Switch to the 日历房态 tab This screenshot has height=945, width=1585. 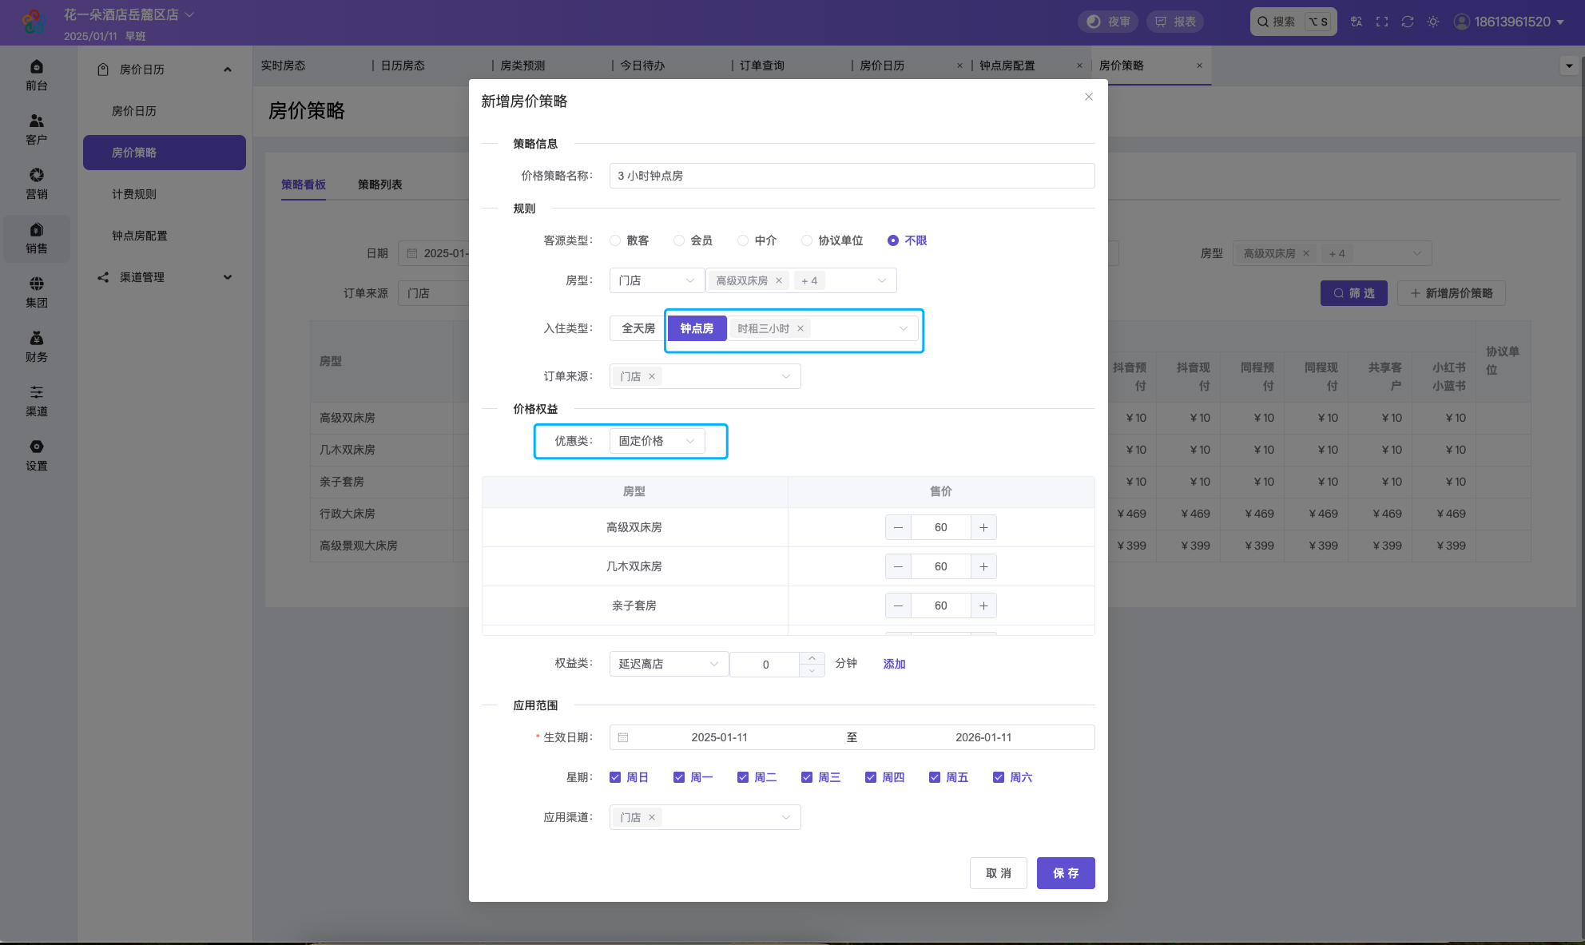click(x=403, y=66)
